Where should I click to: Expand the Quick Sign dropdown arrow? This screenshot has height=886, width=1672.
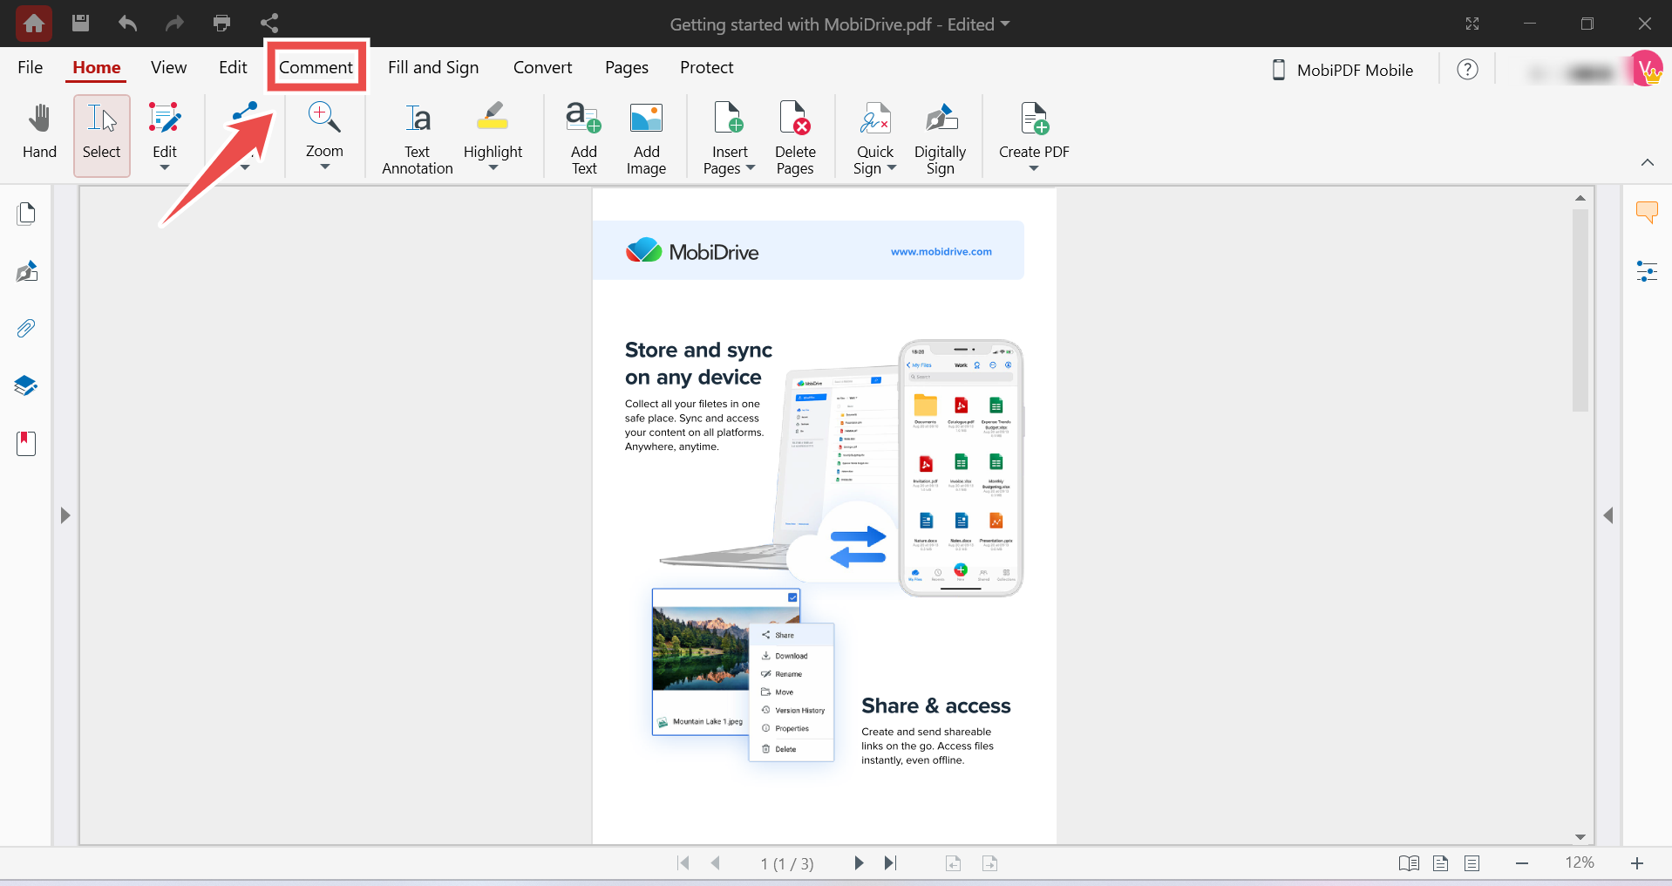(892, 167)
